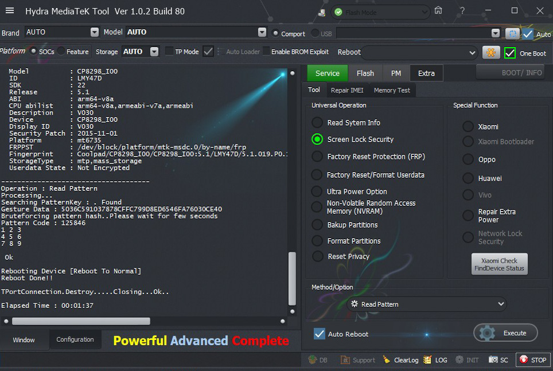This screenshot has width=553, height=371.
Task: Select Factory Reset/Format Userdata option
Action: [317, 174]
